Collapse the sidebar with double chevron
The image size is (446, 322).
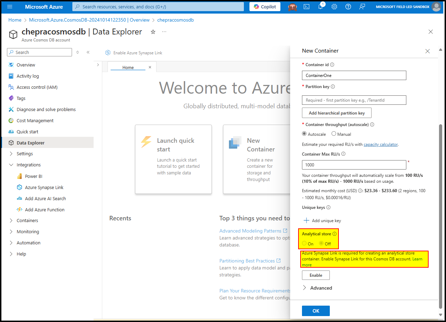pos(88,52)
